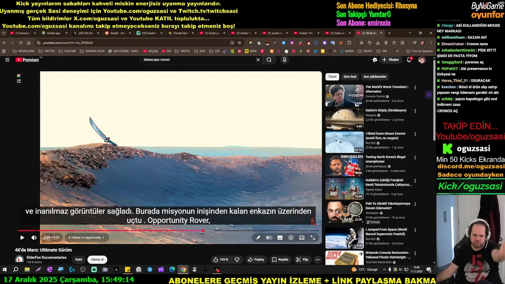Open YouTube notifications bell
The width and height of the screenshot is (505, 284).
tap(409, 60)
